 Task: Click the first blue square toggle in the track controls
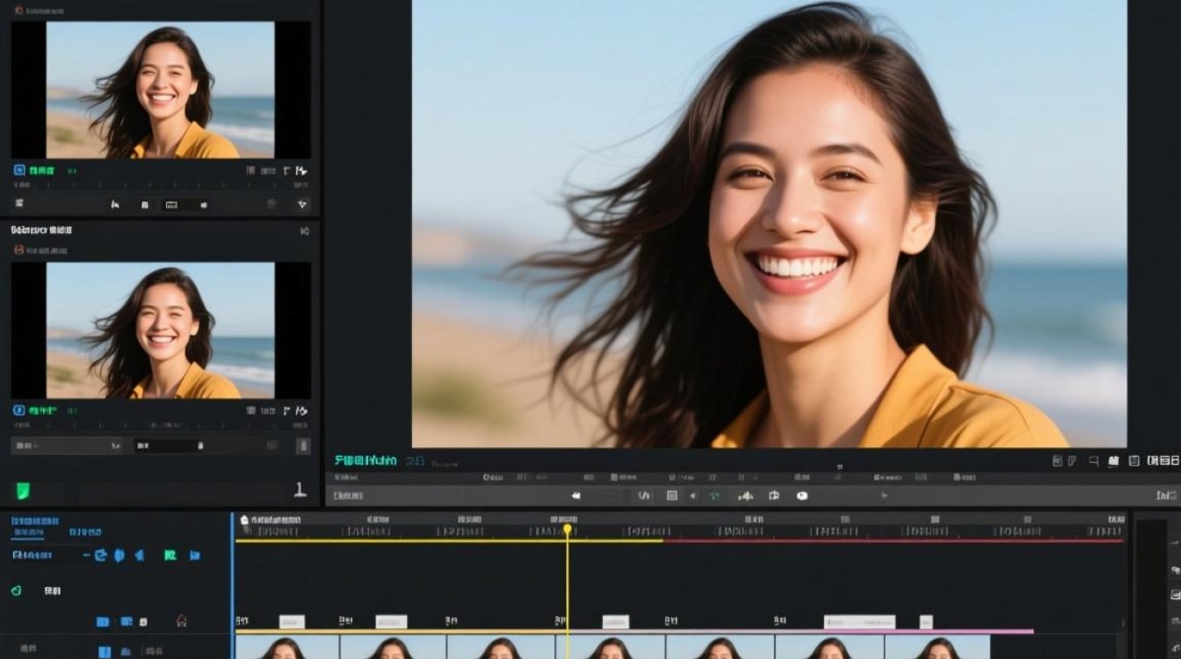click(x=103, y=621)
